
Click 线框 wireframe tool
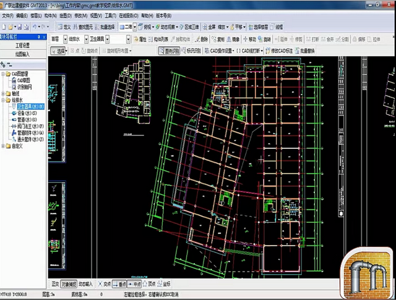[x=277, y=27]
